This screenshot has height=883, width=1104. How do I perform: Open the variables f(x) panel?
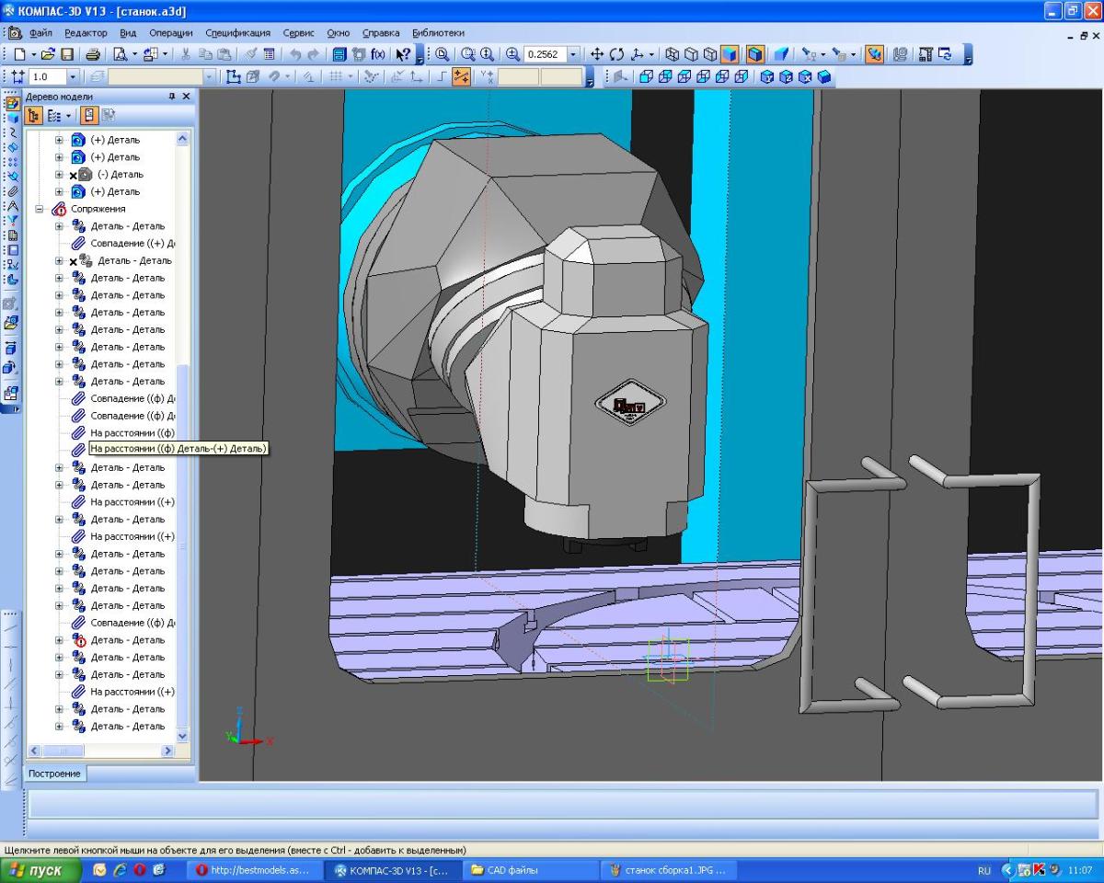click(377, 55)
